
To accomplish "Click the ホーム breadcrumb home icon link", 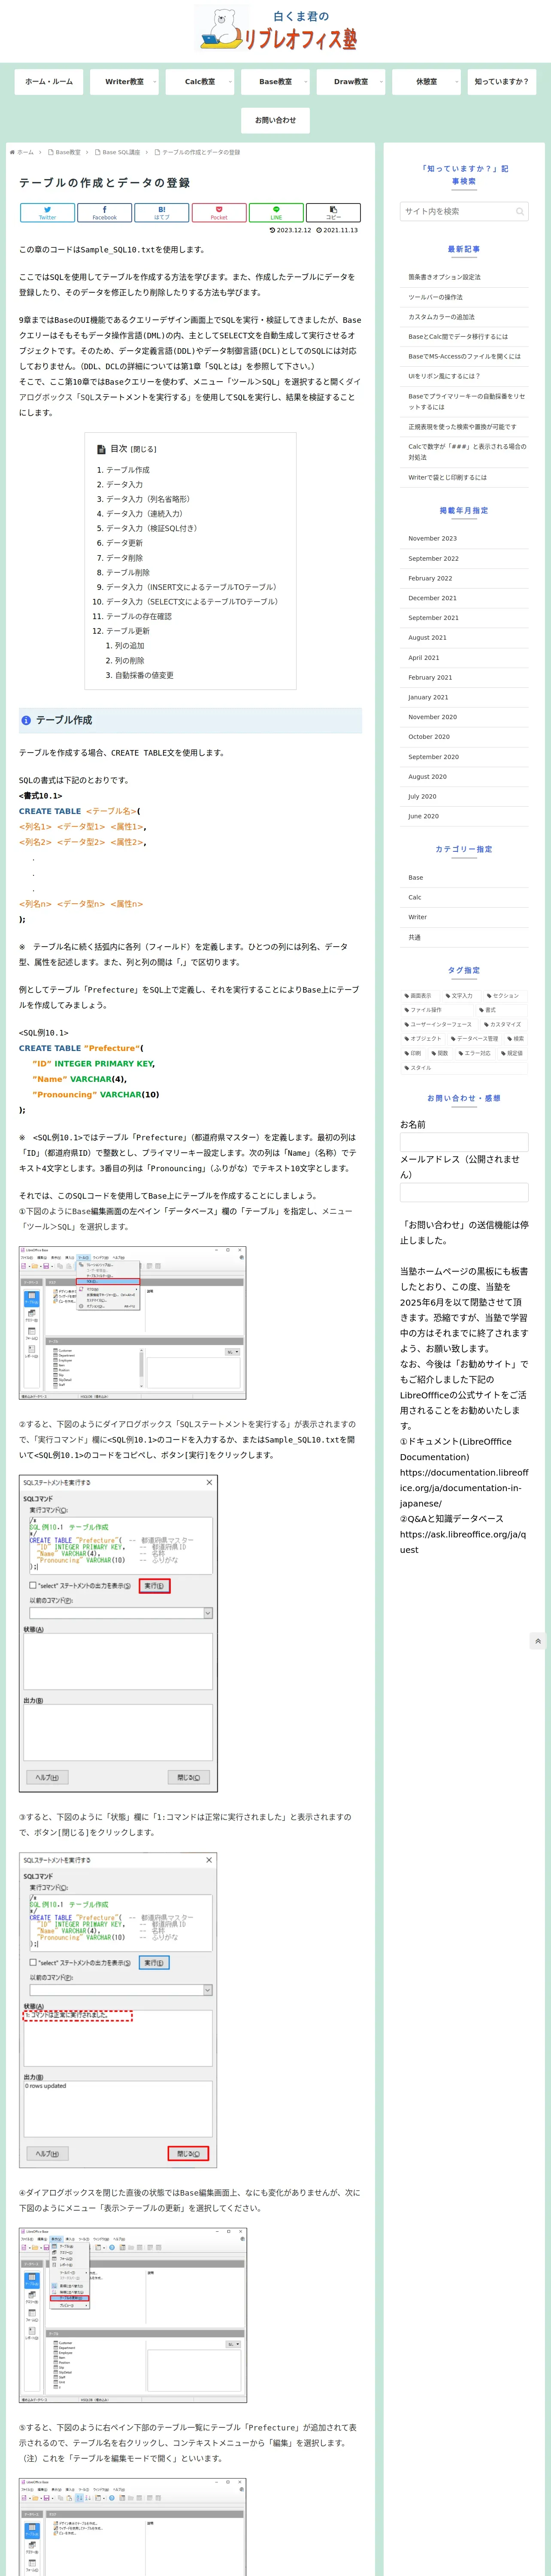I will pyautogui.click(x=21, y=153).
